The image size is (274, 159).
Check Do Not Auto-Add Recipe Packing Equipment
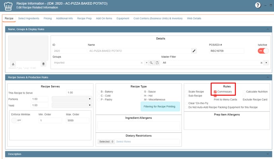click(186, 107)
